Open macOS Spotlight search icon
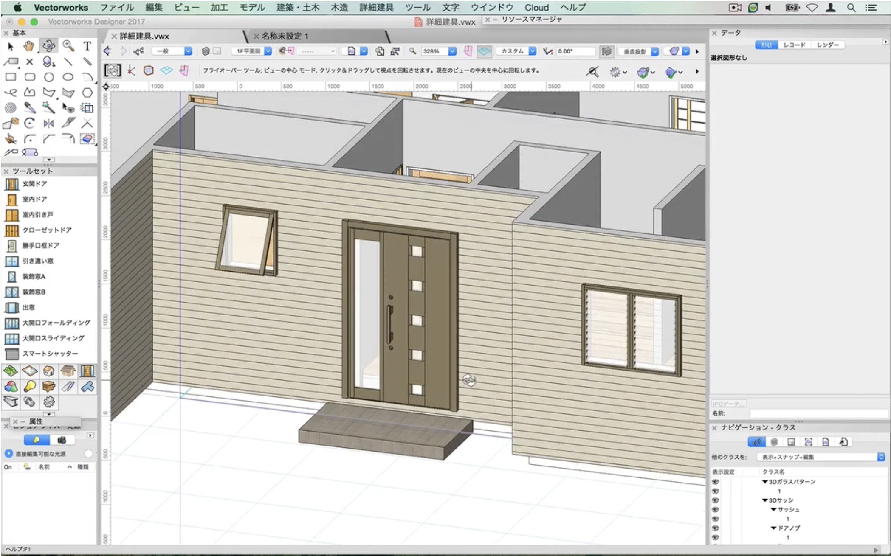This screenshot has width=891, height=556. [851, 8]
